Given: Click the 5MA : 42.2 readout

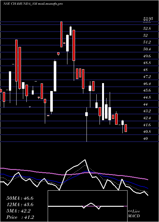Looking at the screenshot, I should pyautogui.click(x=18, y=211).
